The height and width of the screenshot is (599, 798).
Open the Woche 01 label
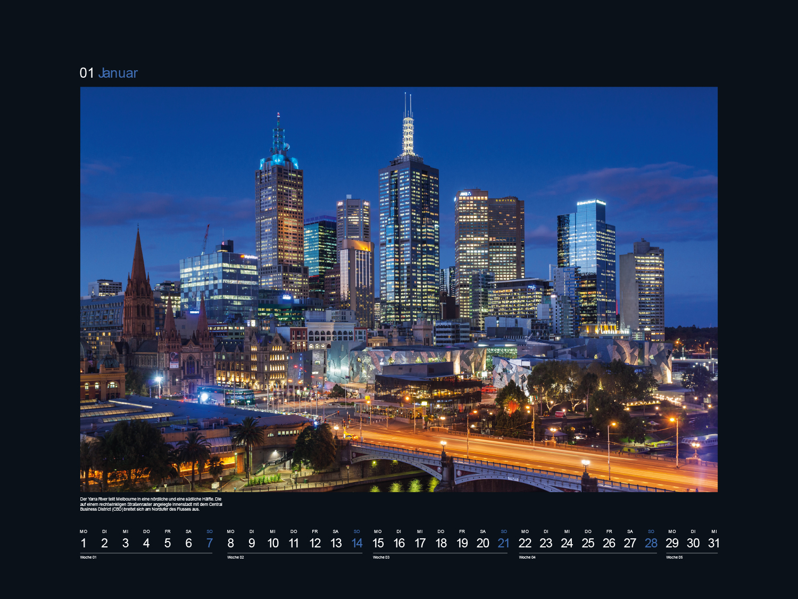tap(88, 558)
